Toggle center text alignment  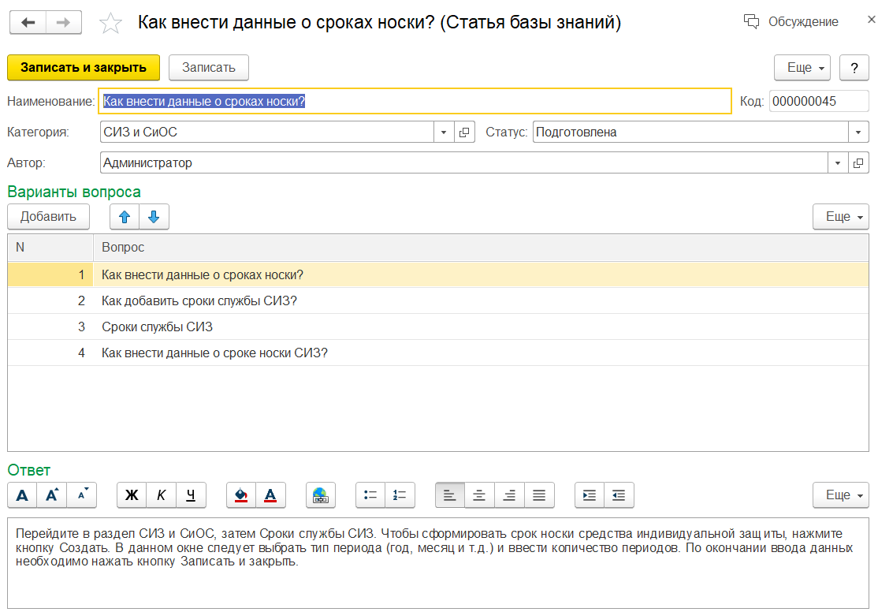(479, 495)
